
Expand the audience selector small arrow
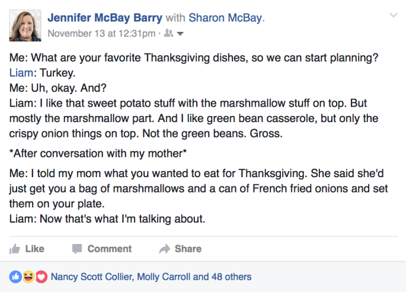tap(180, 34)
